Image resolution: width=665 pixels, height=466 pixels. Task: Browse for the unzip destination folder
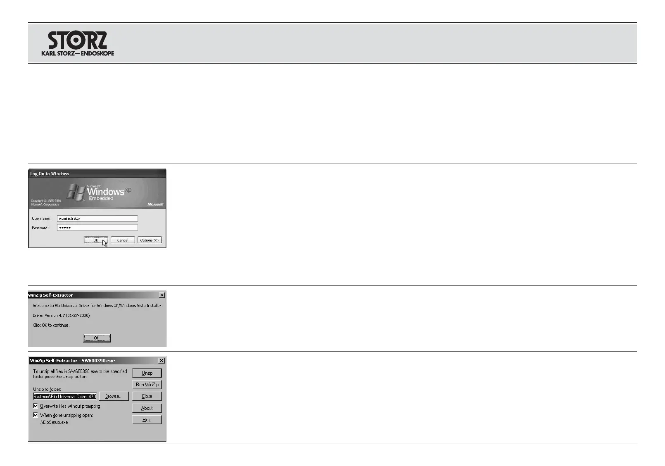(x=114, y=396)
